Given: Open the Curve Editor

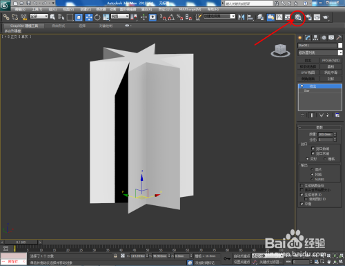Looking at the screenshot, I should pyautogui.click(x=279, y=17).
